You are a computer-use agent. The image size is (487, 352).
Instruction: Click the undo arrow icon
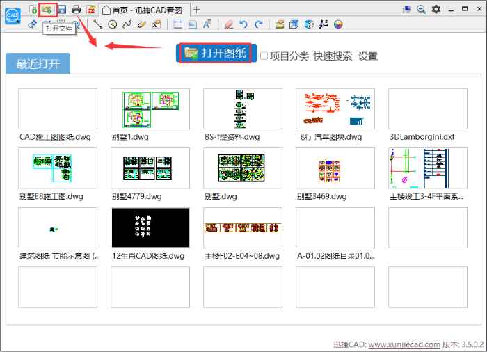[x=243, y=24]
